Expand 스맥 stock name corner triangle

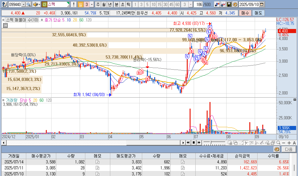click(x=68, y=3)
